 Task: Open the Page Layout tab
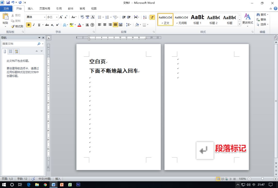click(45, 8)
